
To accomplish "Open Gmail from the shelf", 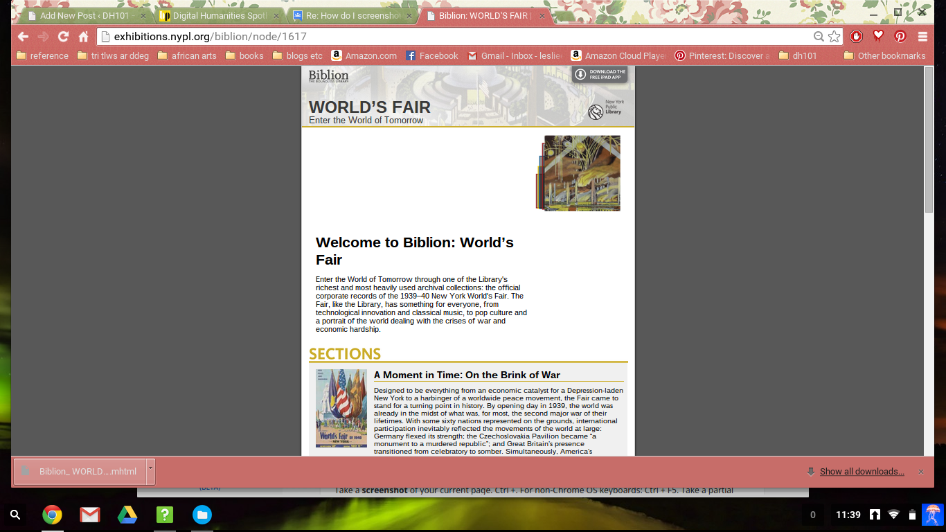I will pos(89,515).
